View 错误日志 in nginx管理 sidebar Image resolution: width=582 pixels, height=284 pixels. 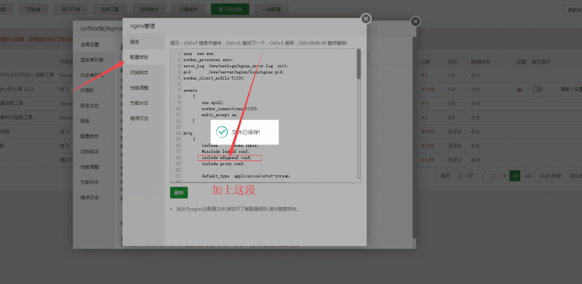(x=139, y=118)
